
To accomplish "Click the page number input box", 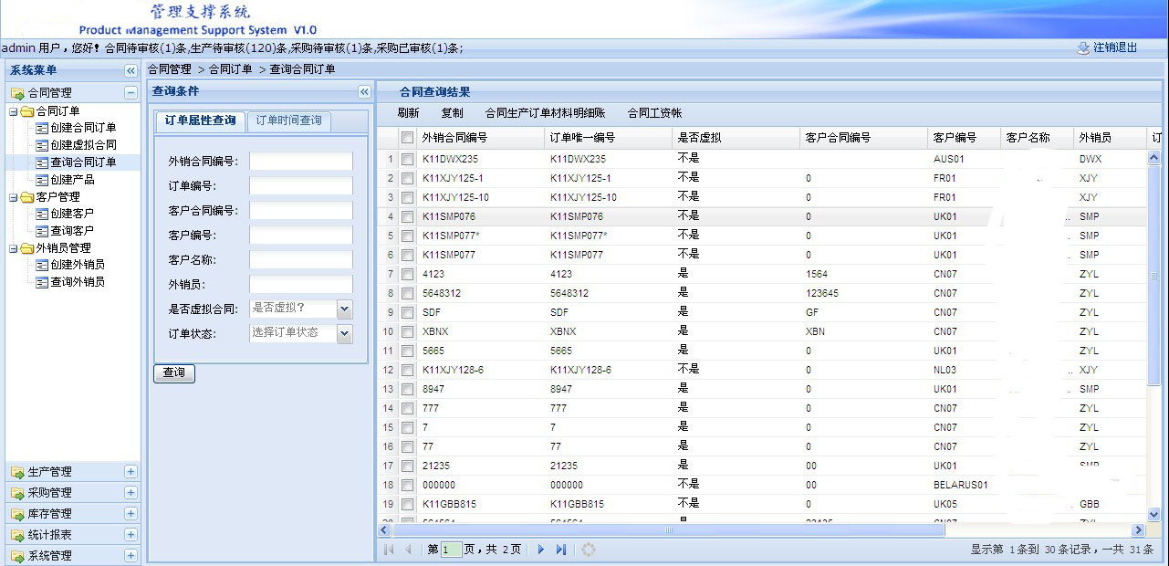I will click(451, 550).
